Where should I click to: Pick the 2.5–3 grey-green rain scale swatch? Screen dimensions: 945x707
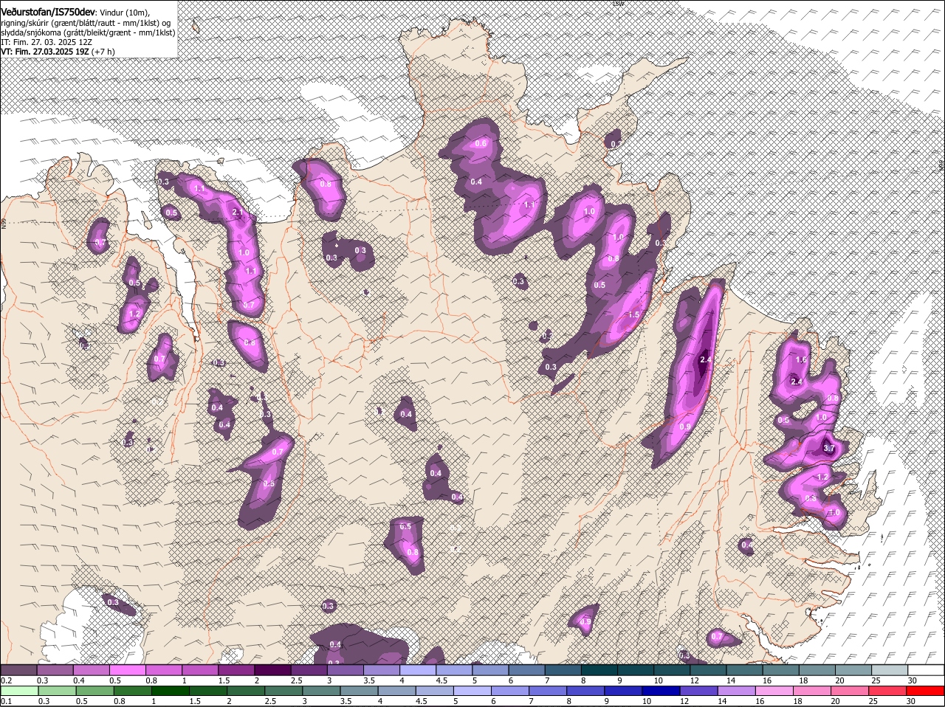(284, 692)
